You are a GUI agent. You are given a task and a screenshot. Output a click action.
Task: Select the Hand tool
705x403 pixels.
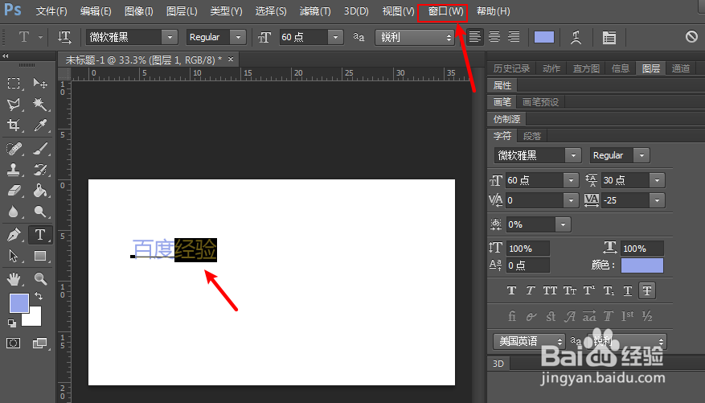tap(14, 279)
